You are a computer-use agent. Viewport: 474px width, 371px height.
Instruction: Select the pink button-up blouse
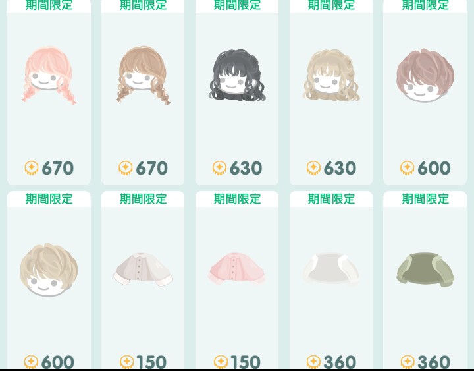coord(237,269)
